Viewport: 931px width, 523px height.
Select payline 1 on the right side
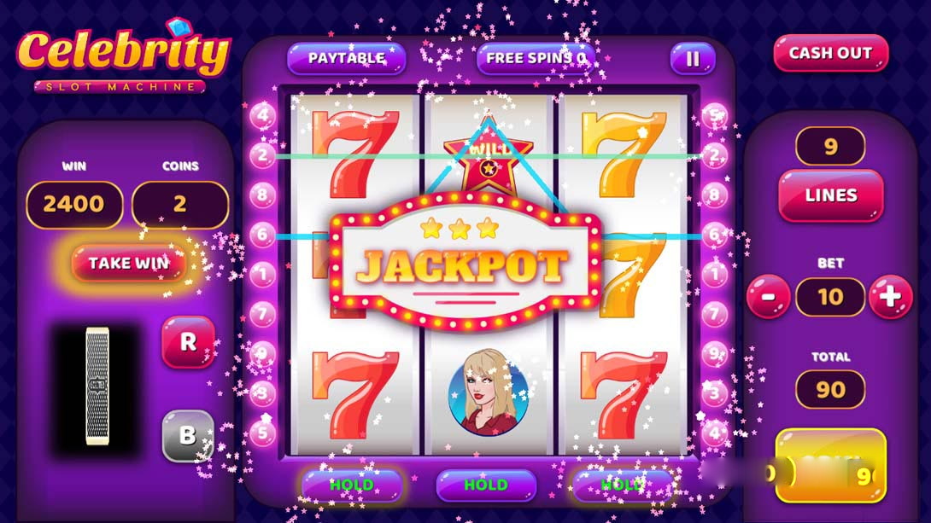(x=714, y=274)
